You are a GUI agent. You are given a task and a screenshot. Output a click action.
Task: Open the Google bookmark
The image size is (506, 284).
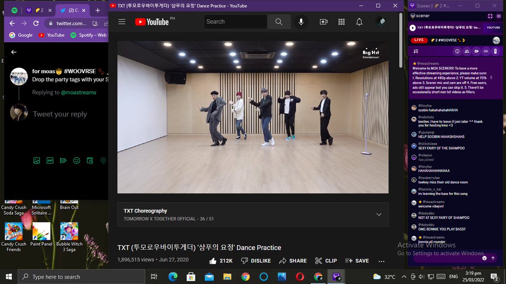[x=21, y=35]
